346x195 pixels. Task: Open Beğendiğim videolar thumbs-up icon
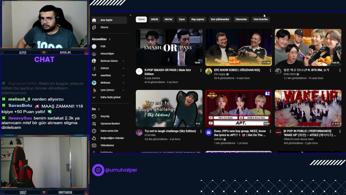point(94,138)
